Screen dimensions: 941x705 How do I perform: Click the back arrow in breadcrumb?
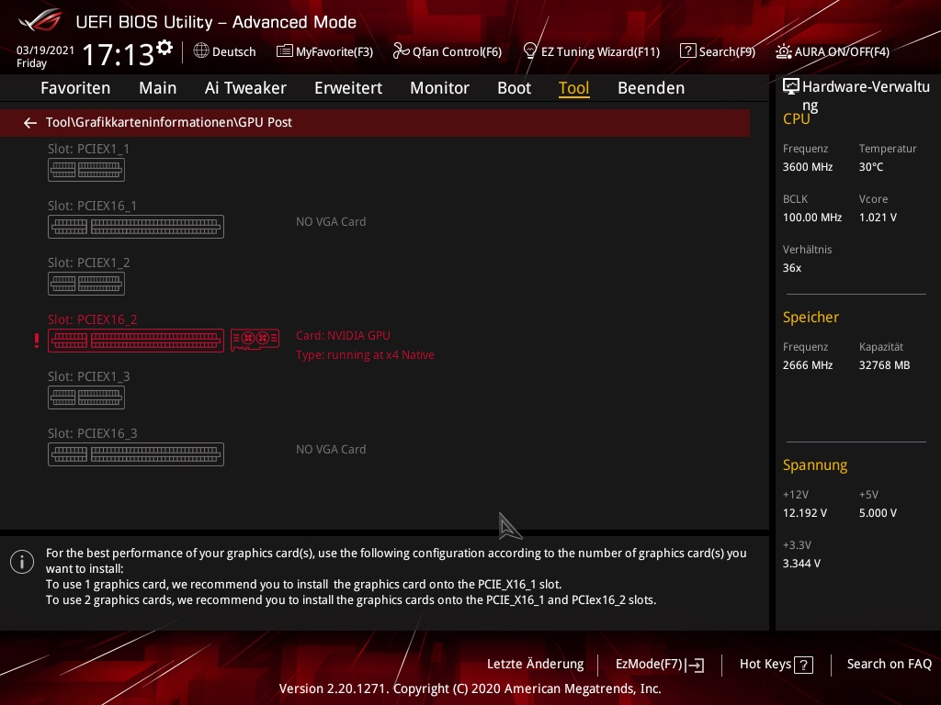[x=30, y=123]
